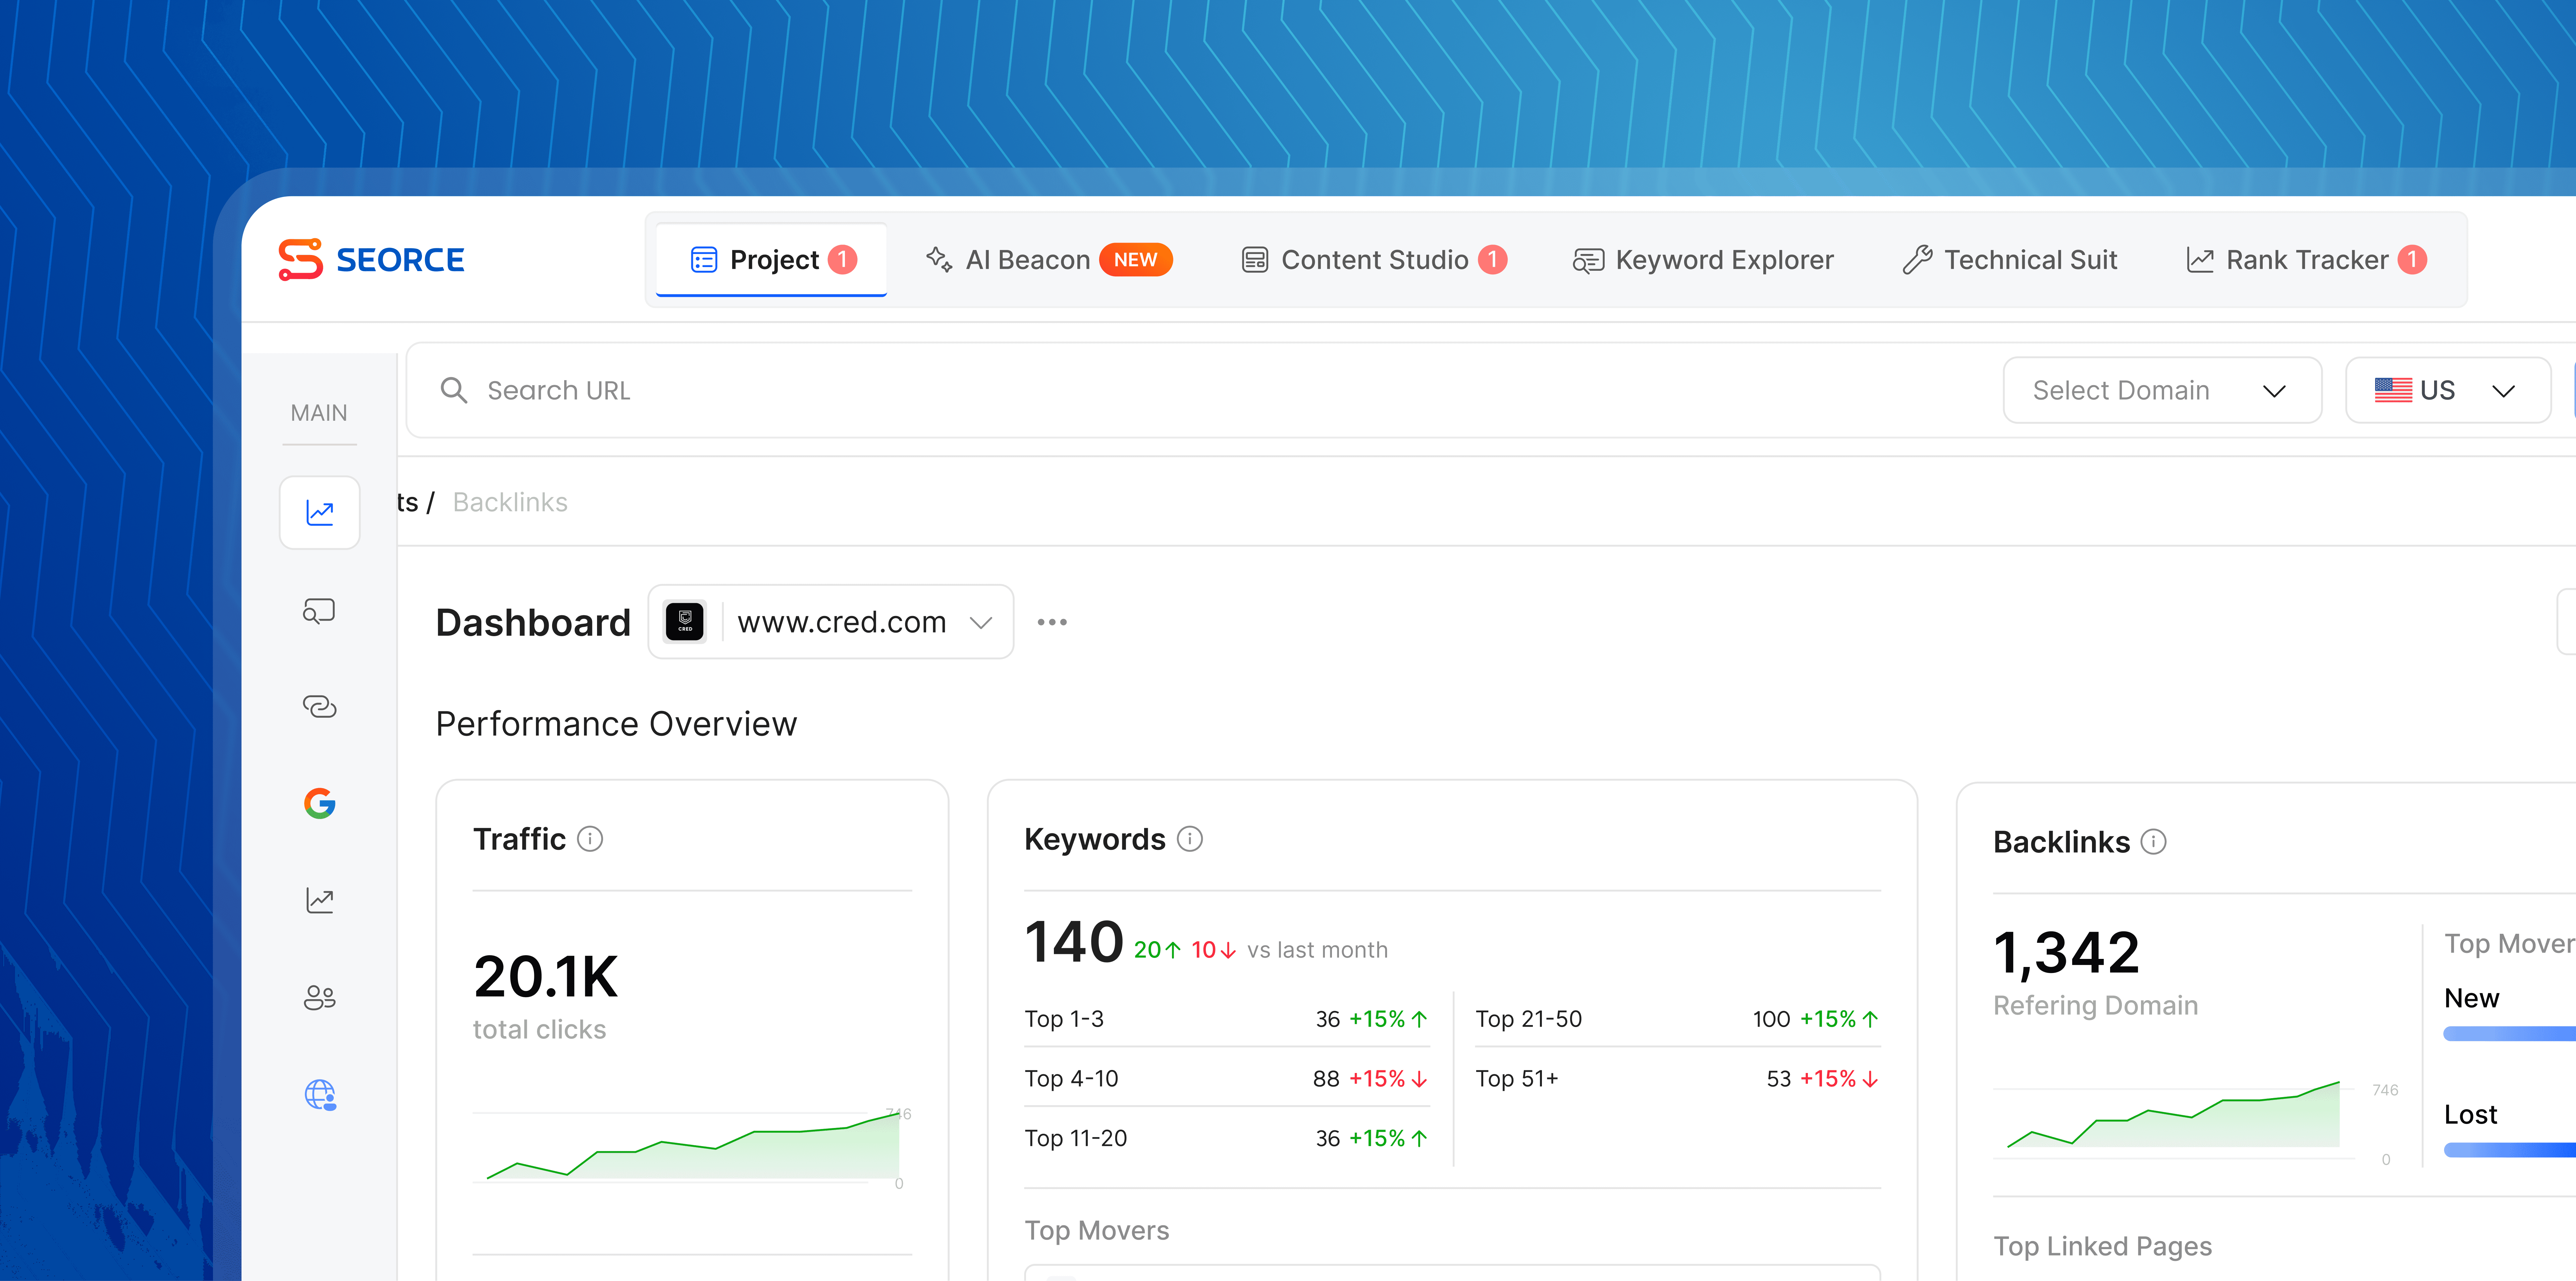Open the chat bubble sidebar icon
Screen dimensions: 2576x1281
tap(319, 611)
